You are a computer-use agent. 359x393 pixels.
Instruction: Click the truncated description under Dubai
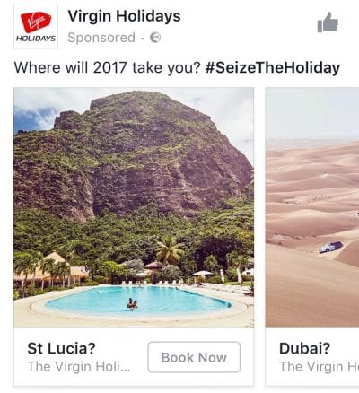(x=319, y=367)
